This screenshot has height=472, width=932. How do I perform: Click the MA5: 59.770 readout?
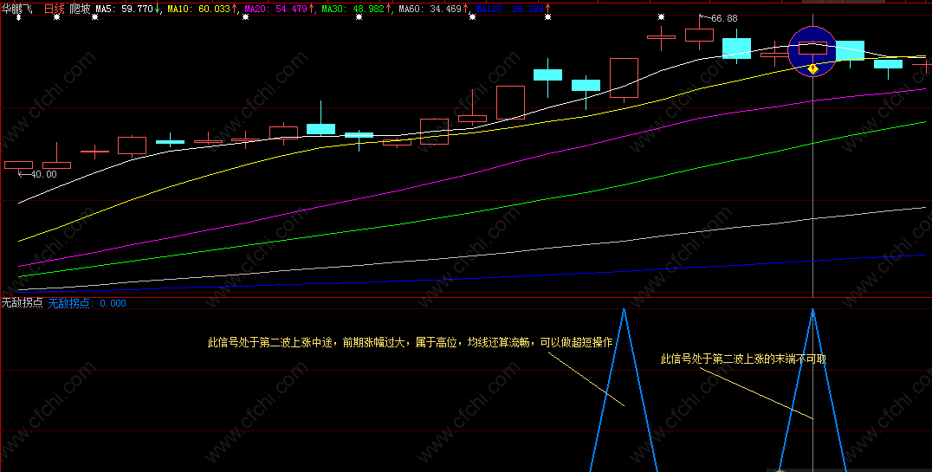[x=124, y=9]
